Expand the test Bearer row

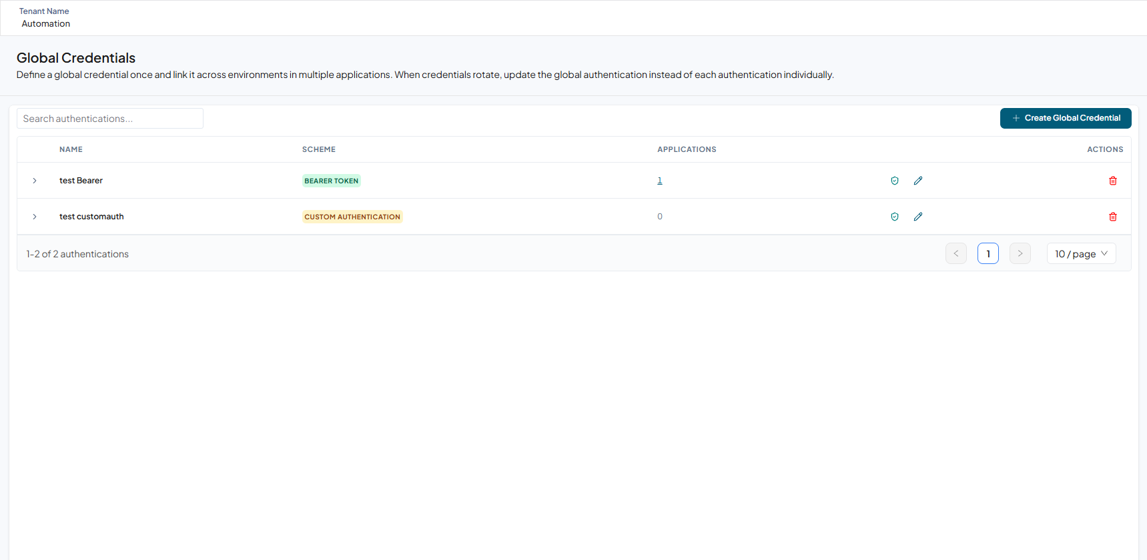tap(35, 181)
